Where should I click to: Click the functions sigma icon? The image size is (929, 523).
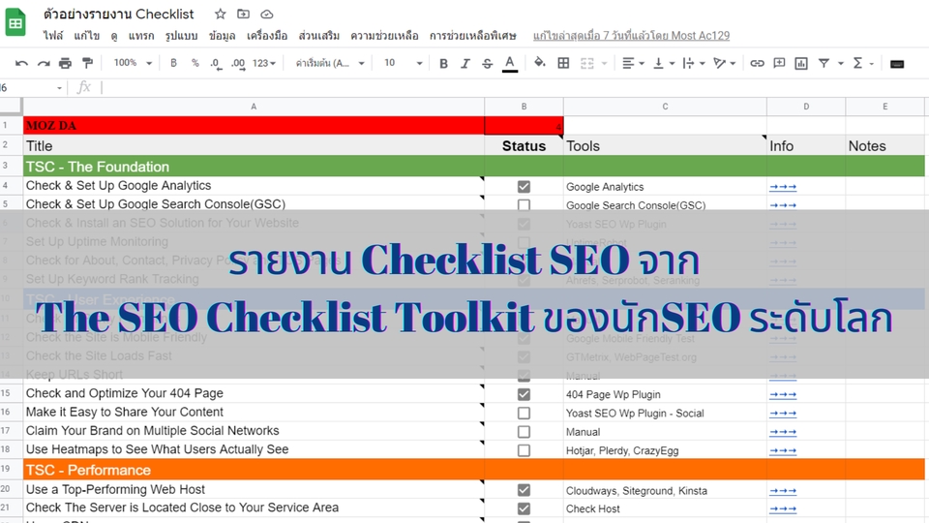857,63
